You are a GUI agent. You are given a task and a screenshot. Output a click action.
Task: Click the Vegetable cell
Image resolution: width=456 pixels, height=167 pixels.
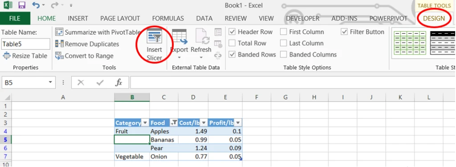132,156
